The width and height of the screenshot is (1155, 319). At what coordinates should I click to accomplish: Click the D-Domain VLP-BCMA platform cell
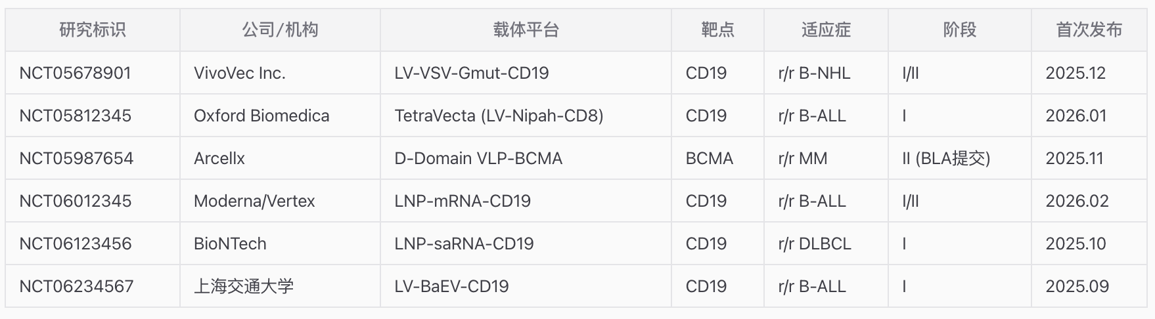(478, 158)
